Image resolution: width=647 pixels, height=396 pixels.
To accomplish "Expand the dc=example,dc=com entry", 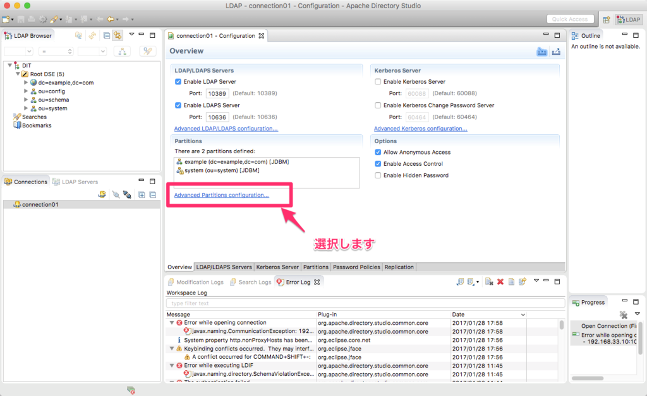I will pos(26,83).
